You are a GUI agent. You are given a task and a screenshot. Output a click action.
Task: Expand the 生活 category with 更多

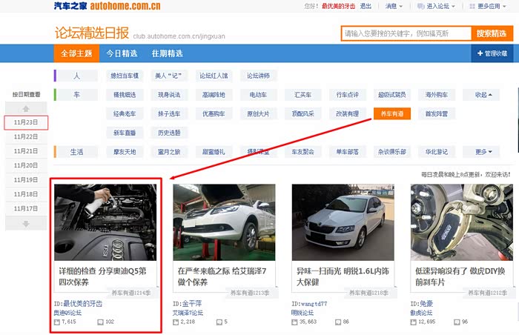[x=484, y=152]
